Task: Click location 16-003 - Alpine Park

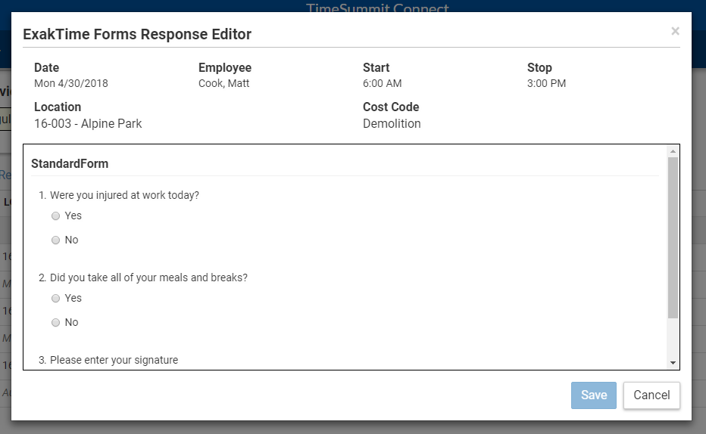Action: click(88, 123)
